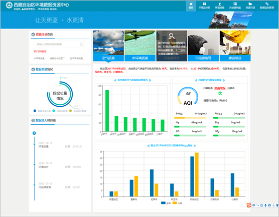The height and width of the screenshot is (217, 279).
Task: Click the 环境质量 timeline marker dot
Action: (34, 144)
